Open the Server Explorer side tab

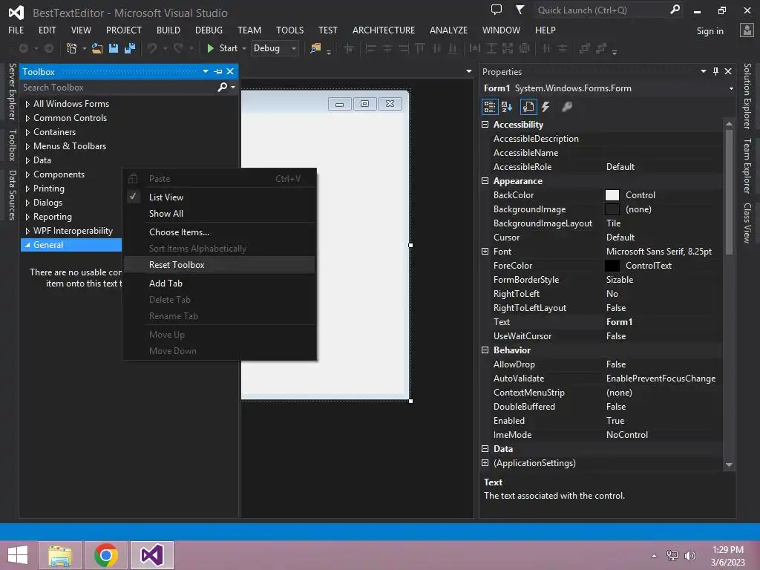pyautogui.click(x=13, y=91)
